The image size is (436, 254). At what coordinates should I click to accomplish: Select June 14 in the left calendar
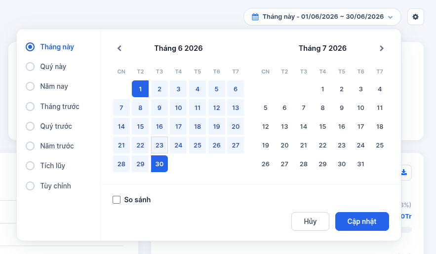(x=121, y=126)
